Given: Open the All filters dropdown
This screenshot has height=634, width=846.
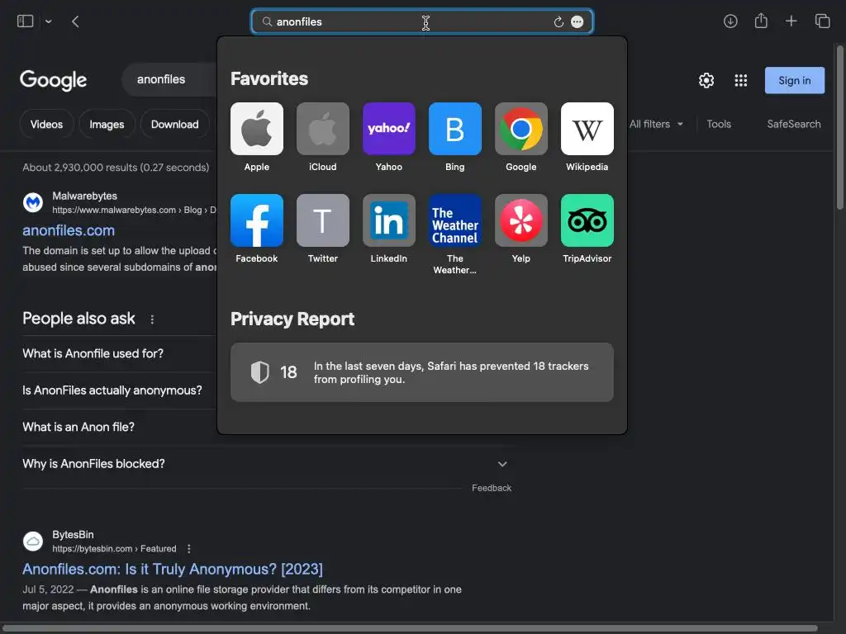Looking at the screenshot, I should tap(656, 124).
